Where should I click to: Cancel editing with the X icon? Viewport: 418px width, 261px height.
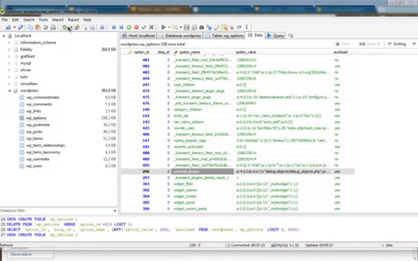click(151, 27)
